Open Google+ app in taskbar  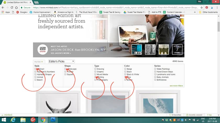[x=33, y=120]
